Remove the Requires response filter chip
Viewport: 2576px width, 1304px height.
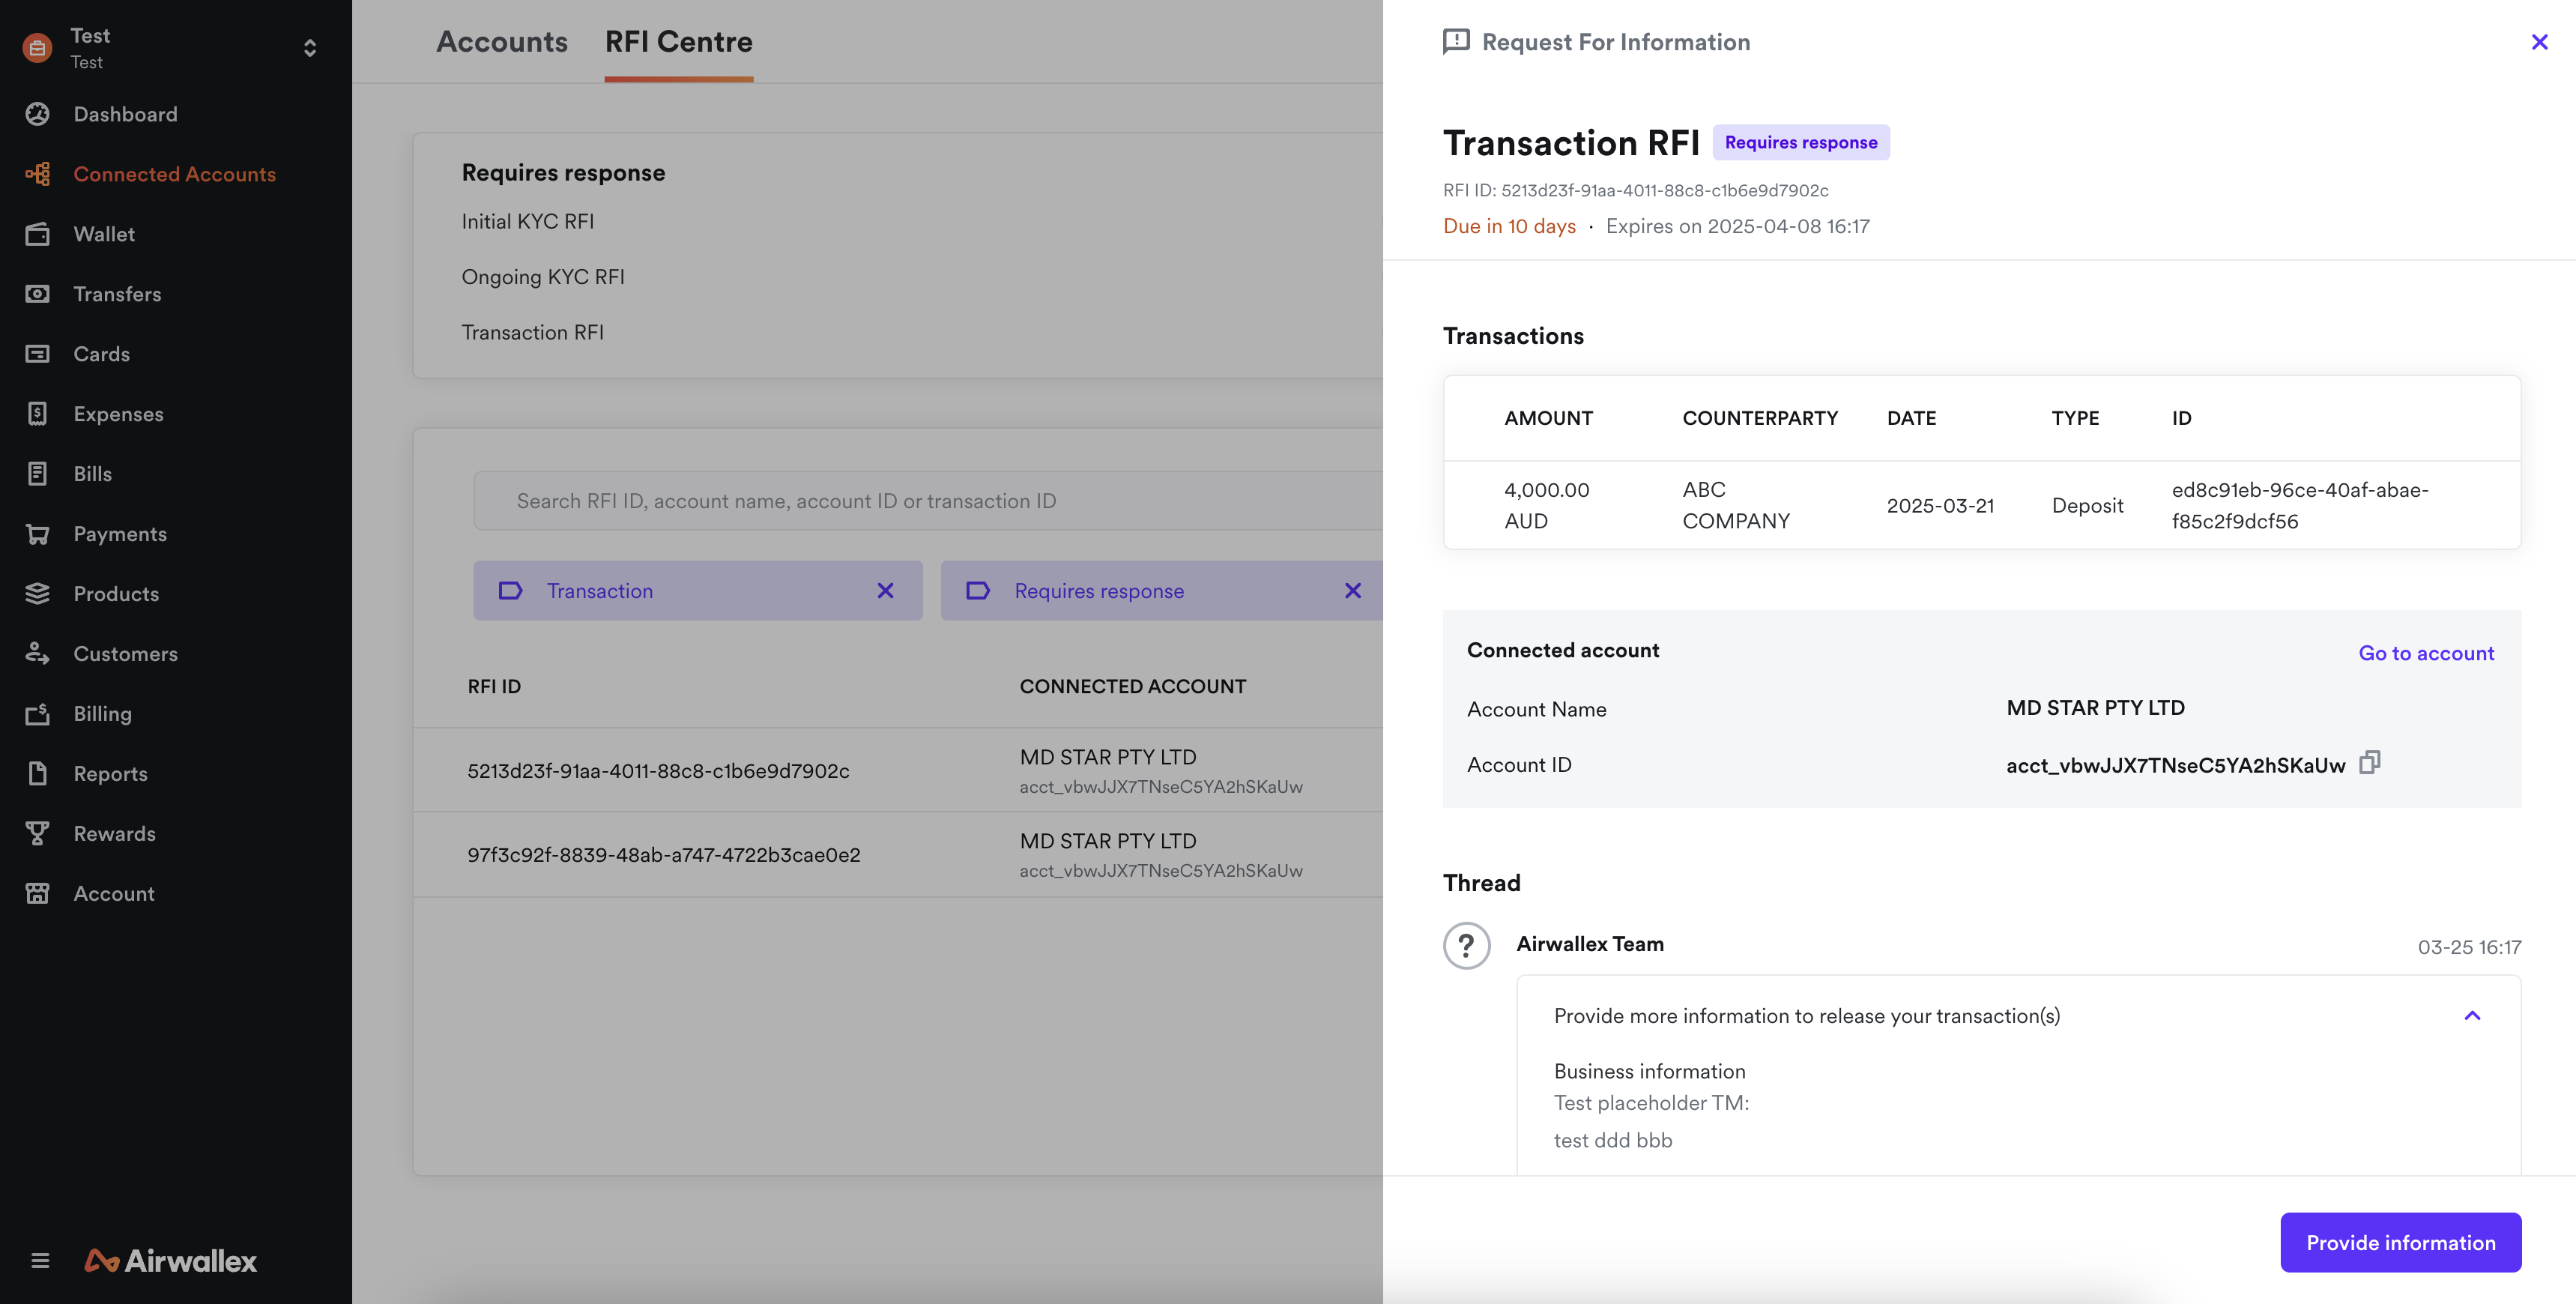click(x=1352, y=591)
